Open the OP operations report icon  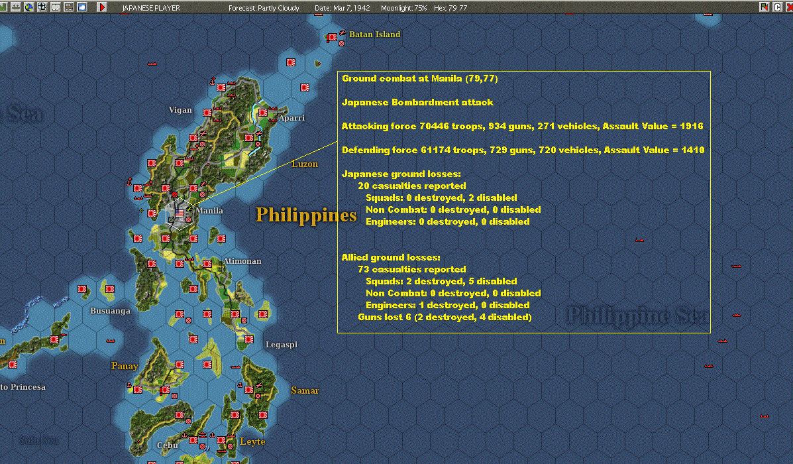[x=55, y=7]
